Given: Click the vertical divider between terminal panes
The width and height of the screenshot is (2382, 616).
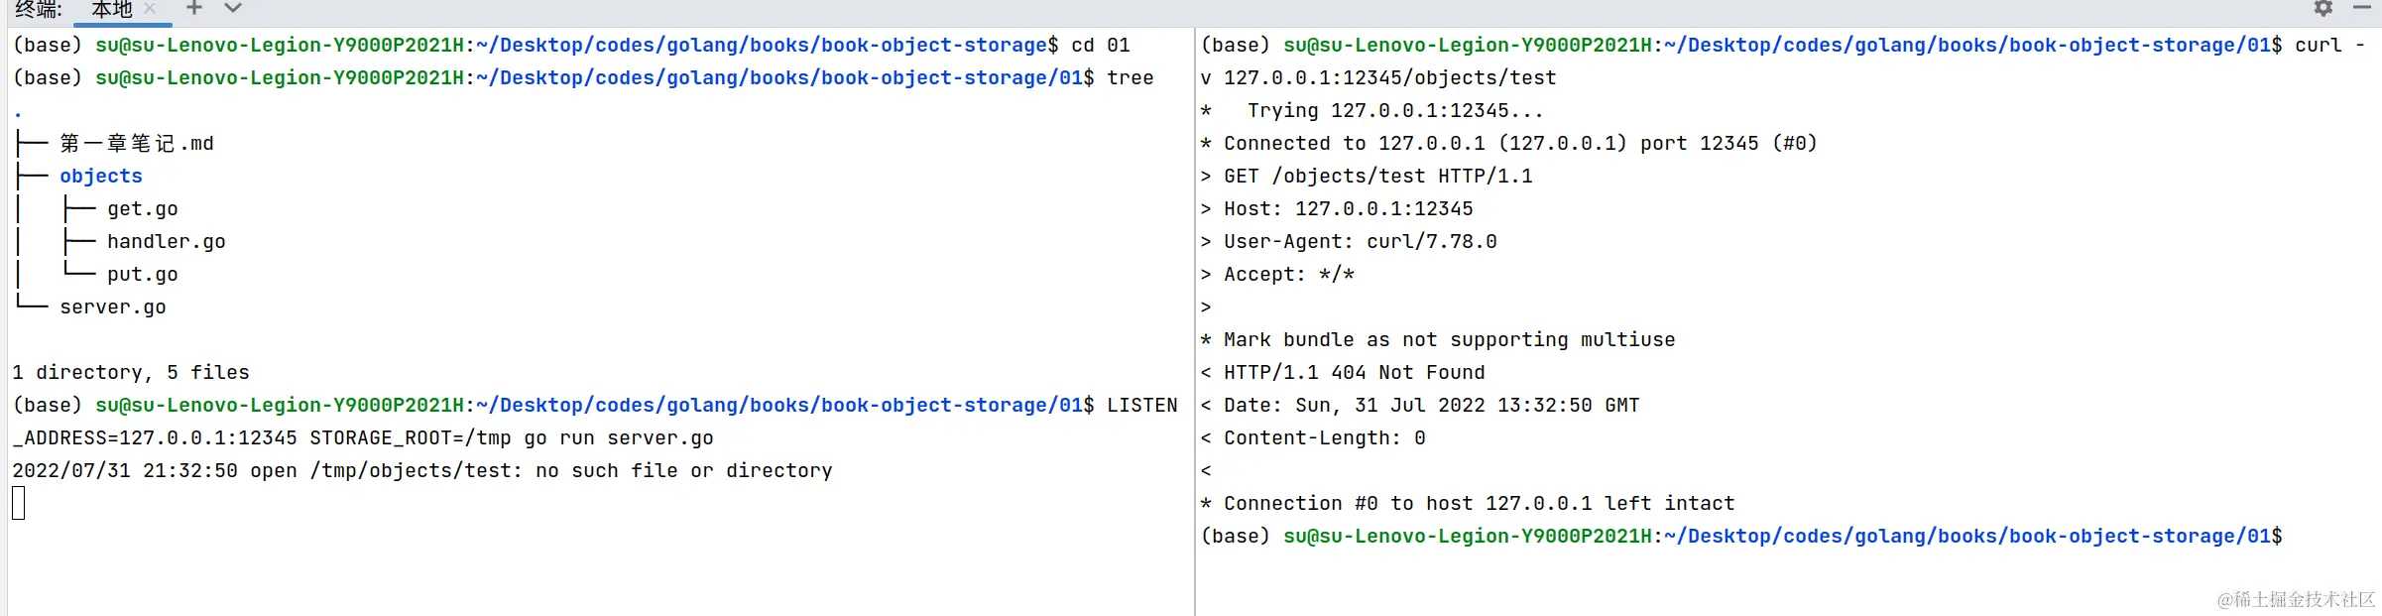Looking at the screenshot, I should pyautogui.click(x=1195, y=317).
